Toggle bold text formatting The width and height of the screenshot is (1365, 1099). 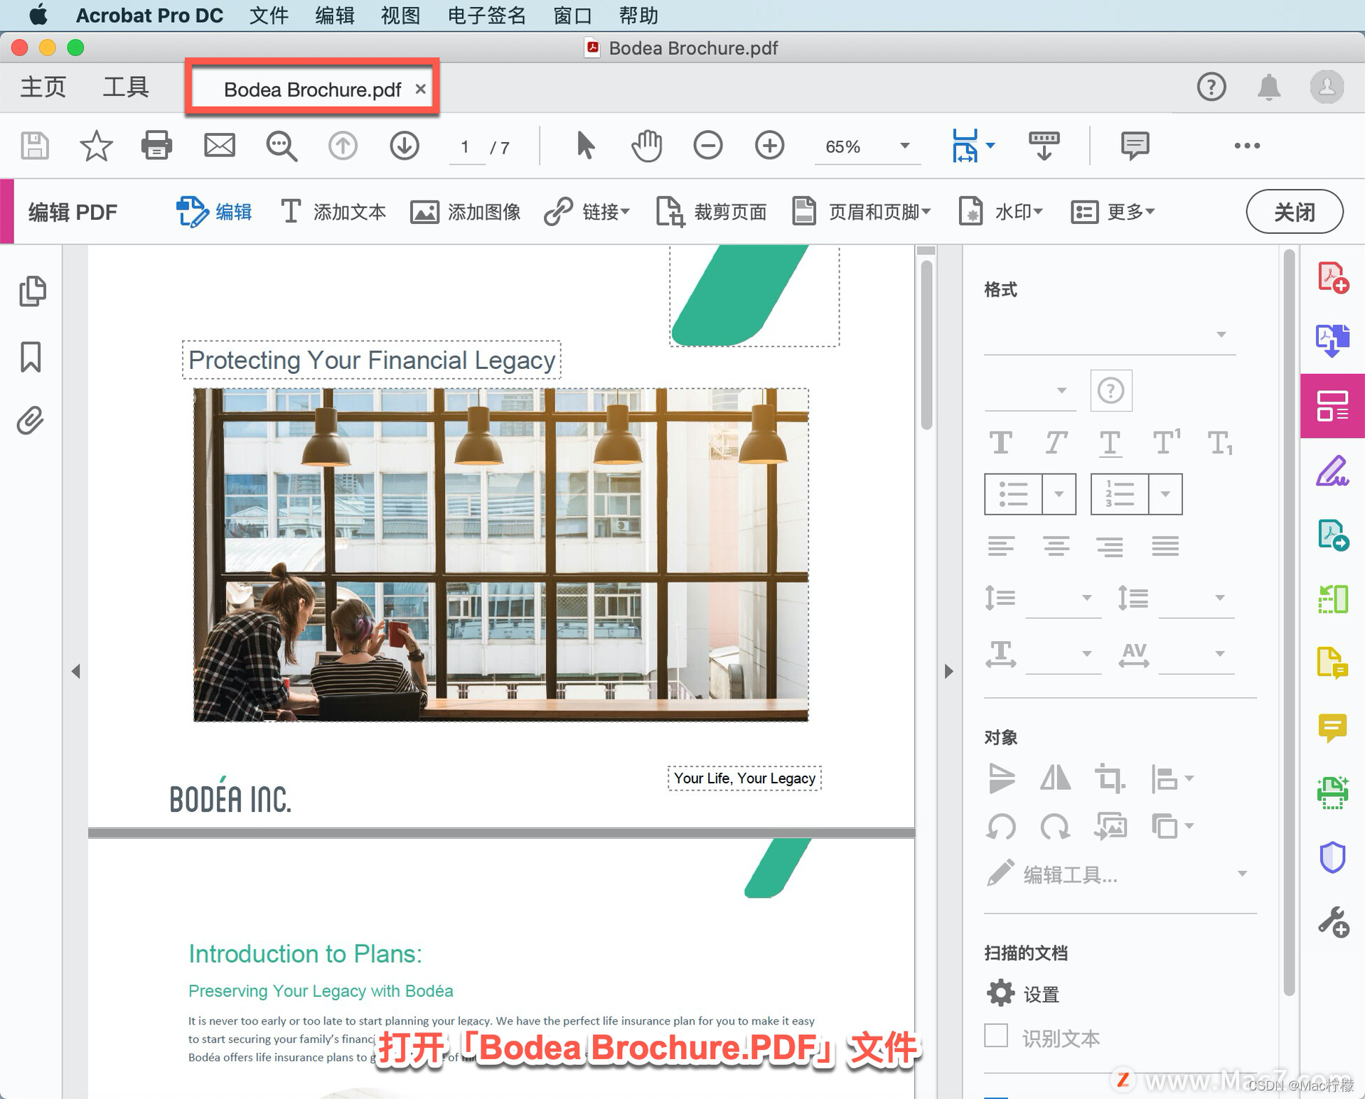(1001, 442)
